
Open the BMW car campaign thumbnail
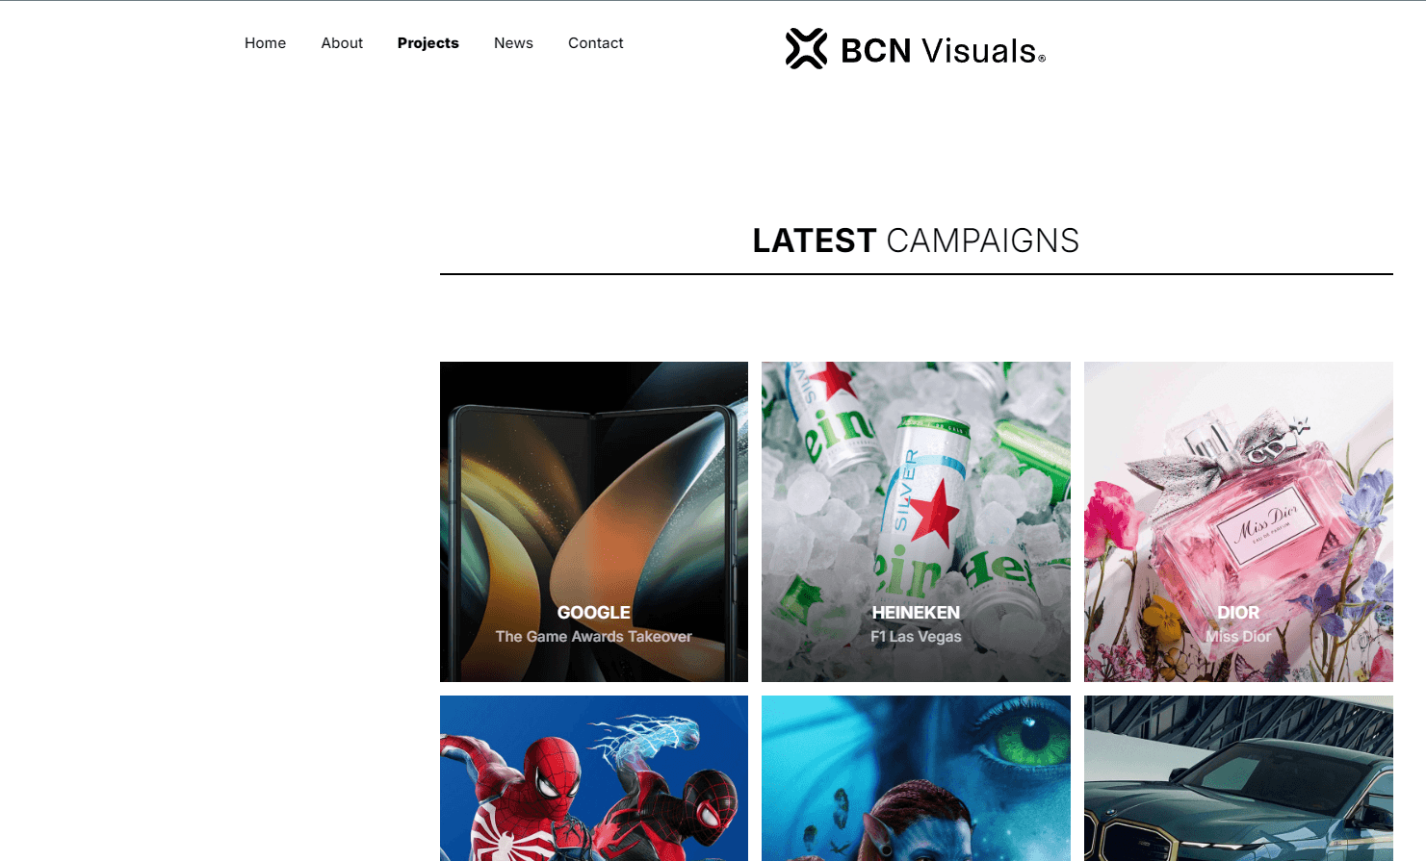pos(1238,778)
